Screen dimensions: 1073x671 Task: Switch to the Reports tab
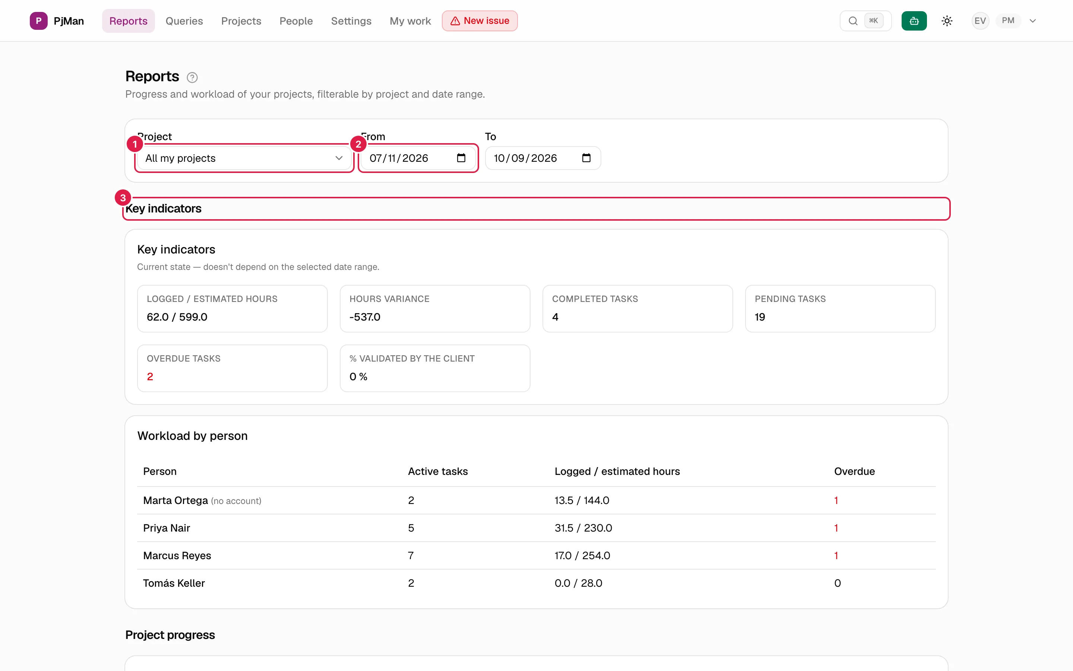click(x=128, y=21)
